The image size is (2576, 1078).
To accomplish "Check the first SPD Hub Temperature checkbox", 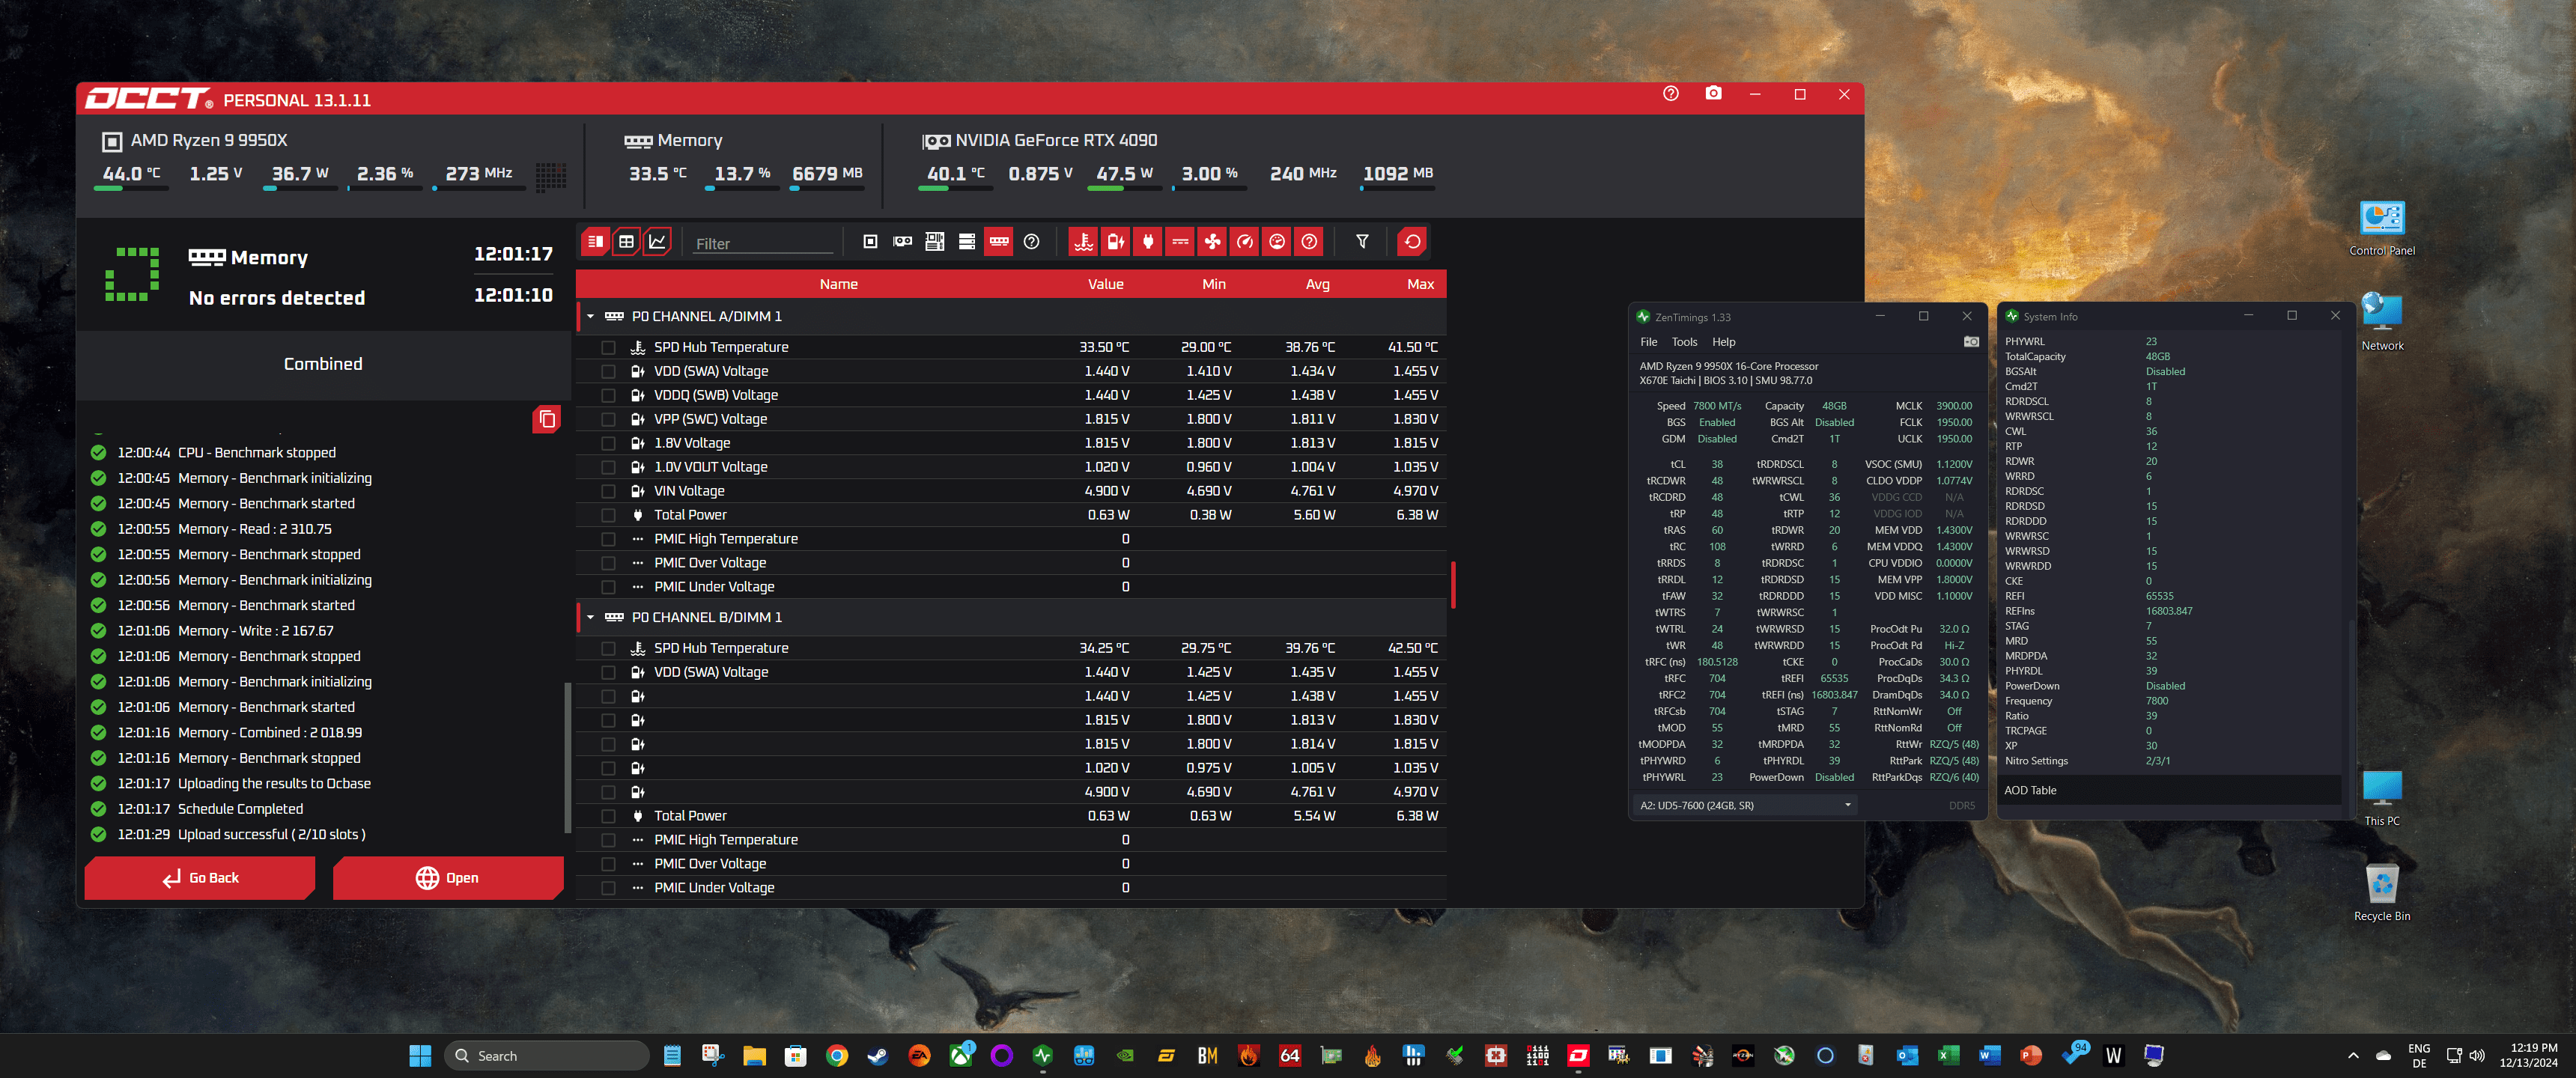I will [x=608, y=348].
